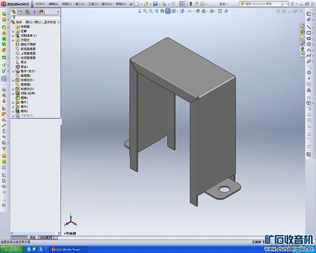Screen dimensions: 316x253
Task: Expand the 切割清单(1) tree node
Action: click(x=13, y=35)
